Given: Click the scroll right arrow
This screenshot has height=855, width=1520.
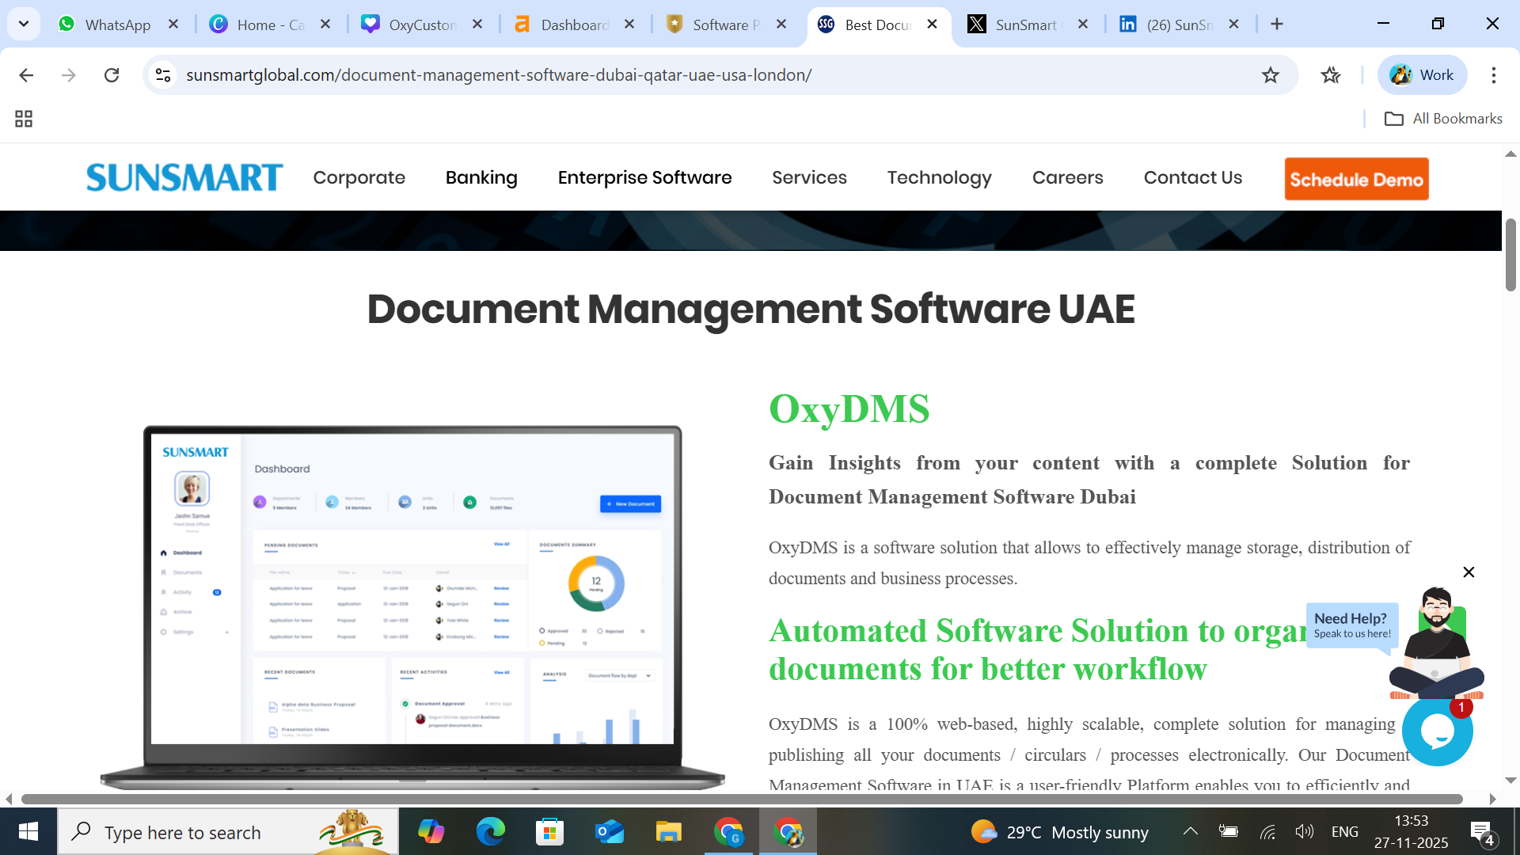Looking at the screenshot, I should [x=1492, y=799].
